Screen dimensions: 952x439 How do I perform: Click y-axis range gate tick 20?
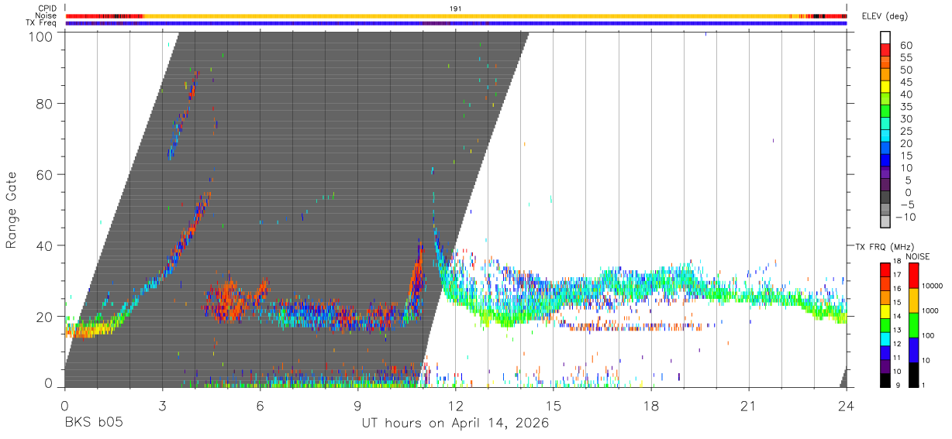pos(43,317)
